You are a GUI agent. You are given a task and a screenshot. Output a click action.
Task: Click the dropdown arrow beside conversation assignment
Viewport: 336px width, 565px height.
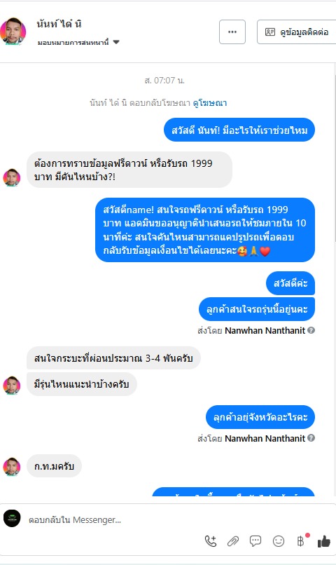click(115, 42)
